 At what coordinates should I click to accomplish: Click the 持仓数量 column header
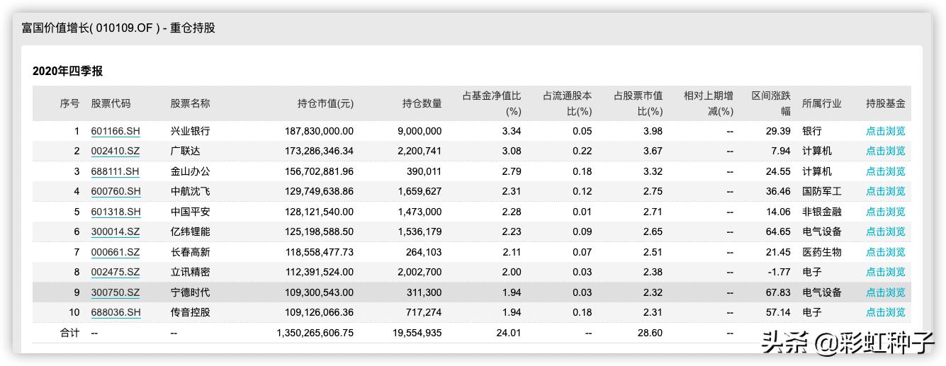coord(422,103)
